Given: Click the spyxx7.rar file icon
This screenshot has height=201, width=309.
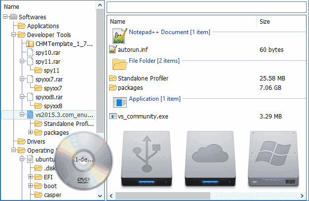Looking at the screenshot, I should [30, 79].
